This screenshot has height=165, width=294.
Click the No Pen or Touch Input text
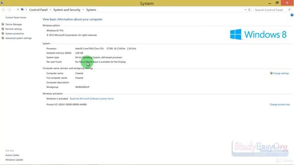click(x=101, y=62)
